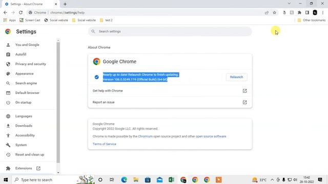Click the volume icon in system tray

click(295, 179)
